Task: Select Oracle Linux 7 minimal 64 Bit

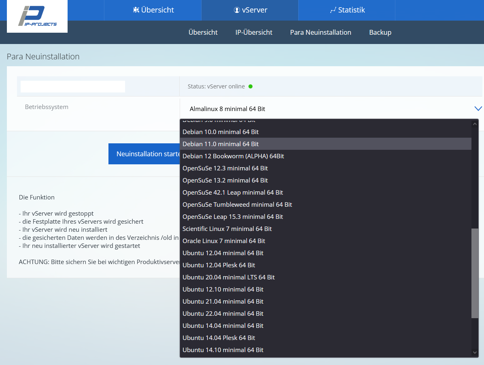Action: point(325,241)
